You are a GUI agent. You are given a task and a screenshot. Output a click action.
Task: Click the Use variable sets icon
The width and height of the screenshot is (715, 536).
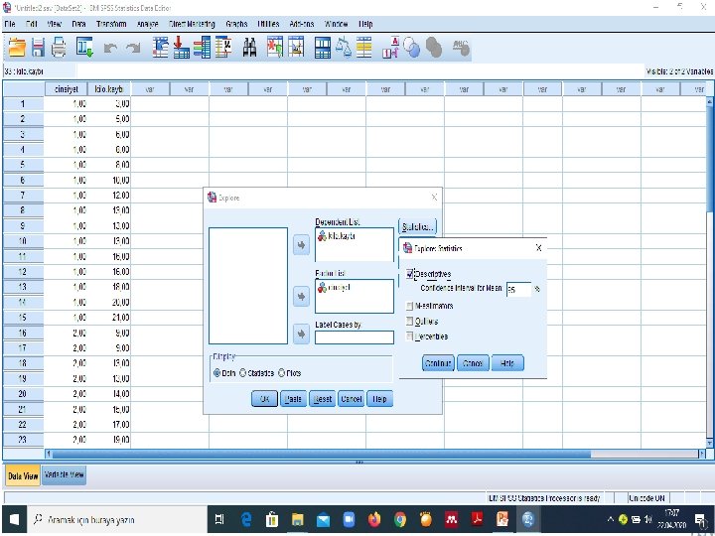(412, 48)
